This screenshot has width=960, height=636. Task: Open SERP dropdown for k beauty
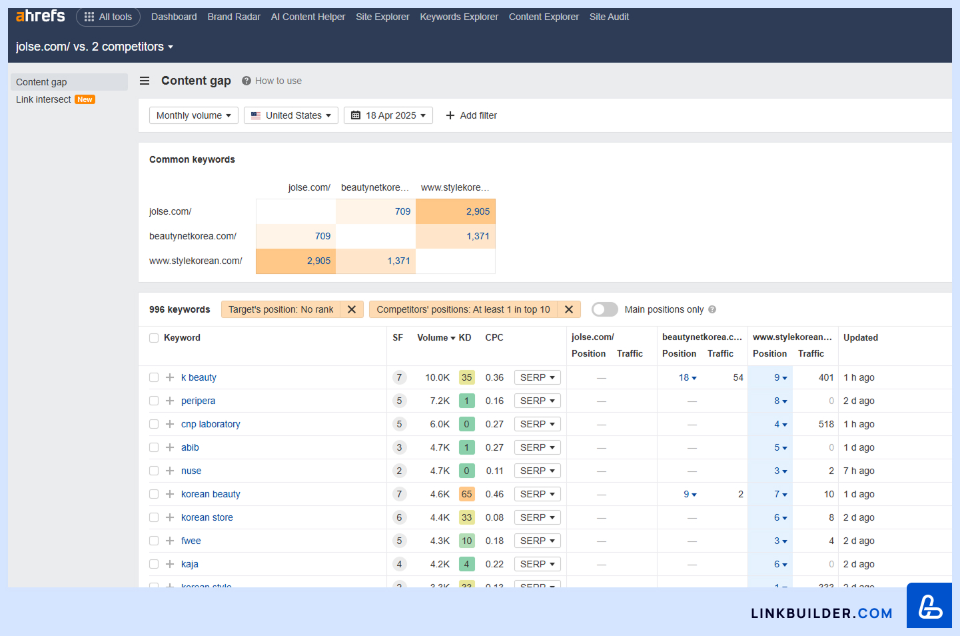tap(538, 377)
